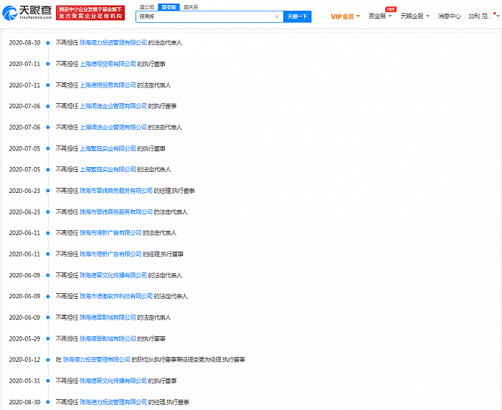The width and height of the screenshot is (502, 410).
Task: Open Shanghai 企业管理 company link in 07-06 法定代表人 row
Action: pos(113,128)
